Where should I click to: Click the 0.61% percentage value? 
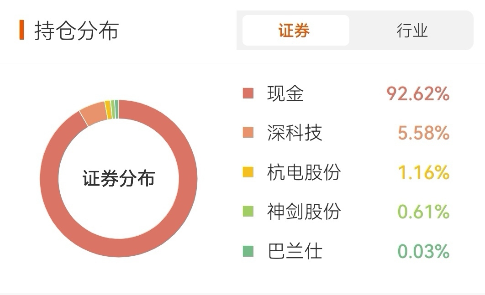pos(423,212)
